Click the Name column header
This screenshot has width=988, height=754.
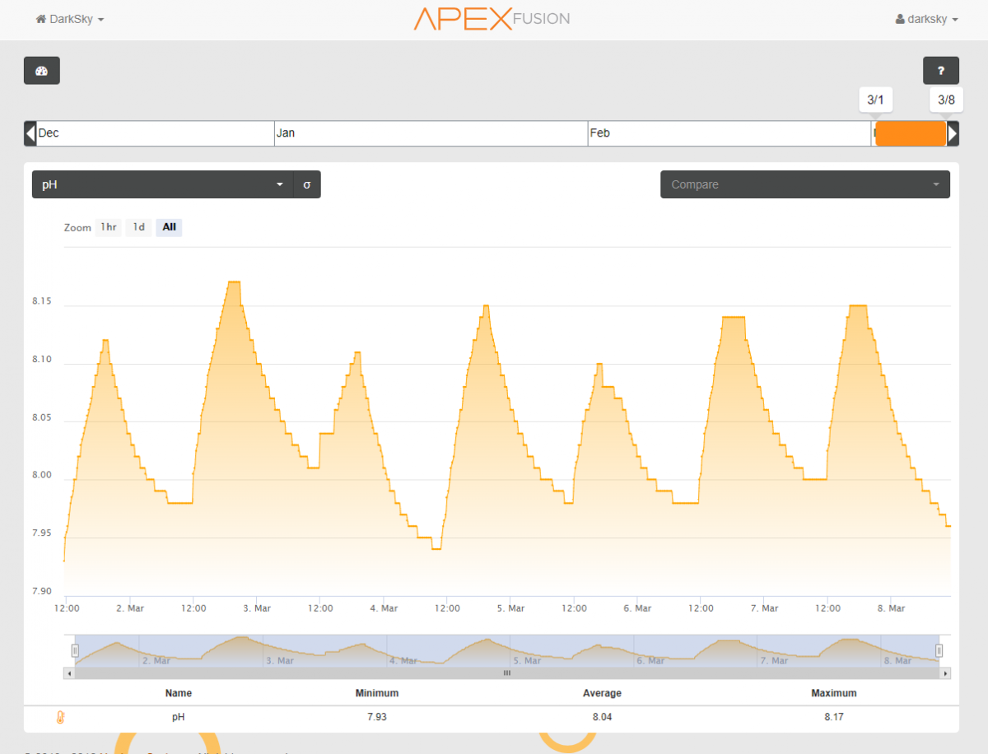[179, 693]
